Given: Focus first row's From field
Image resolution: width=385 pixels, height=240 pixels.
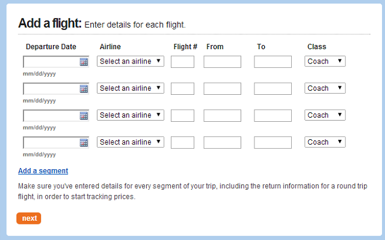Looking at the screenshot, I should point(222,62).
